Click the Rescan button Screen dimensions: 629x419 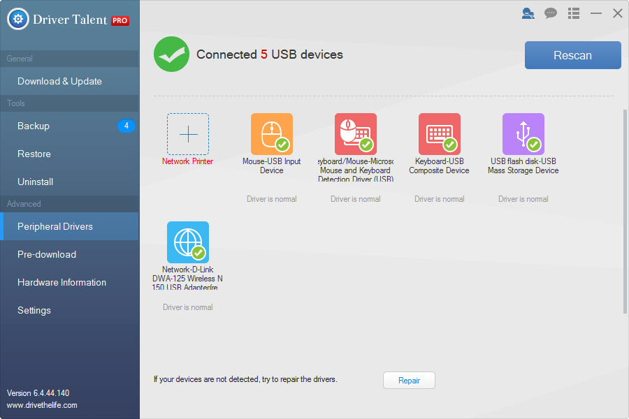point(573,55)
